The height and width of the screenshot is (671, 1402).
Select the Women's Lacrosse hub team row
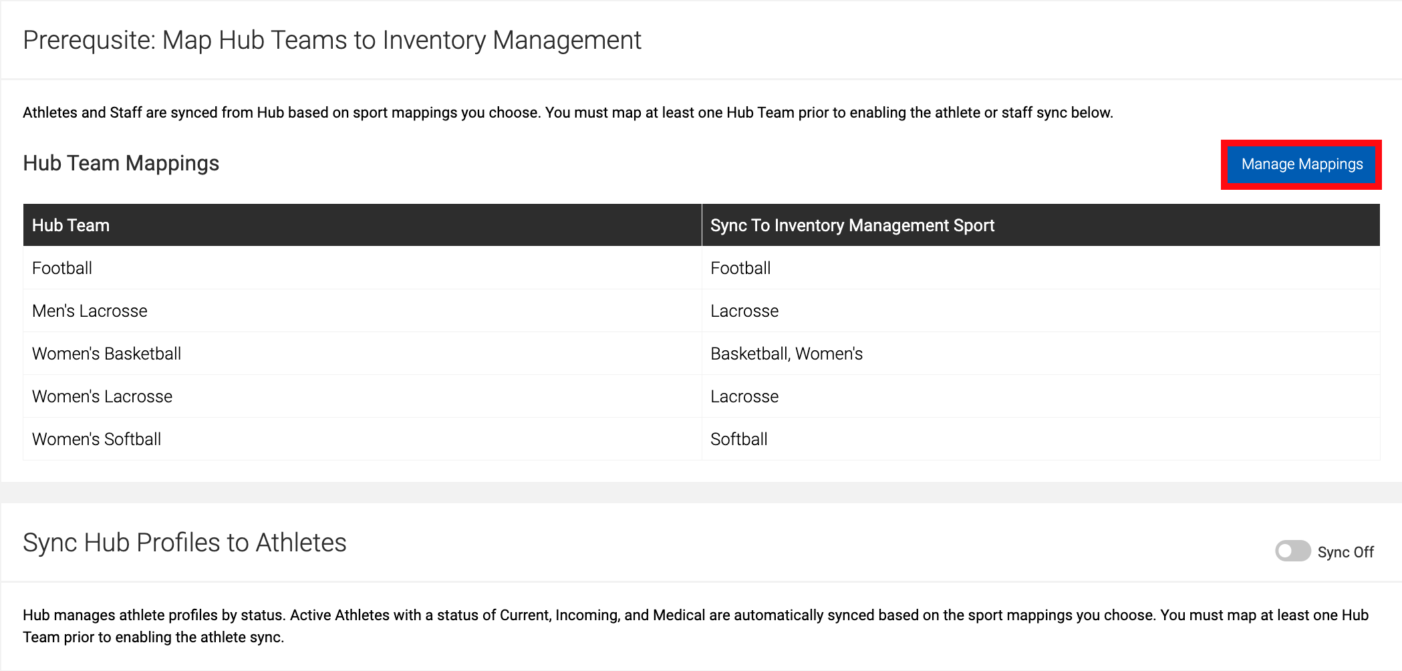click(102, 396)
